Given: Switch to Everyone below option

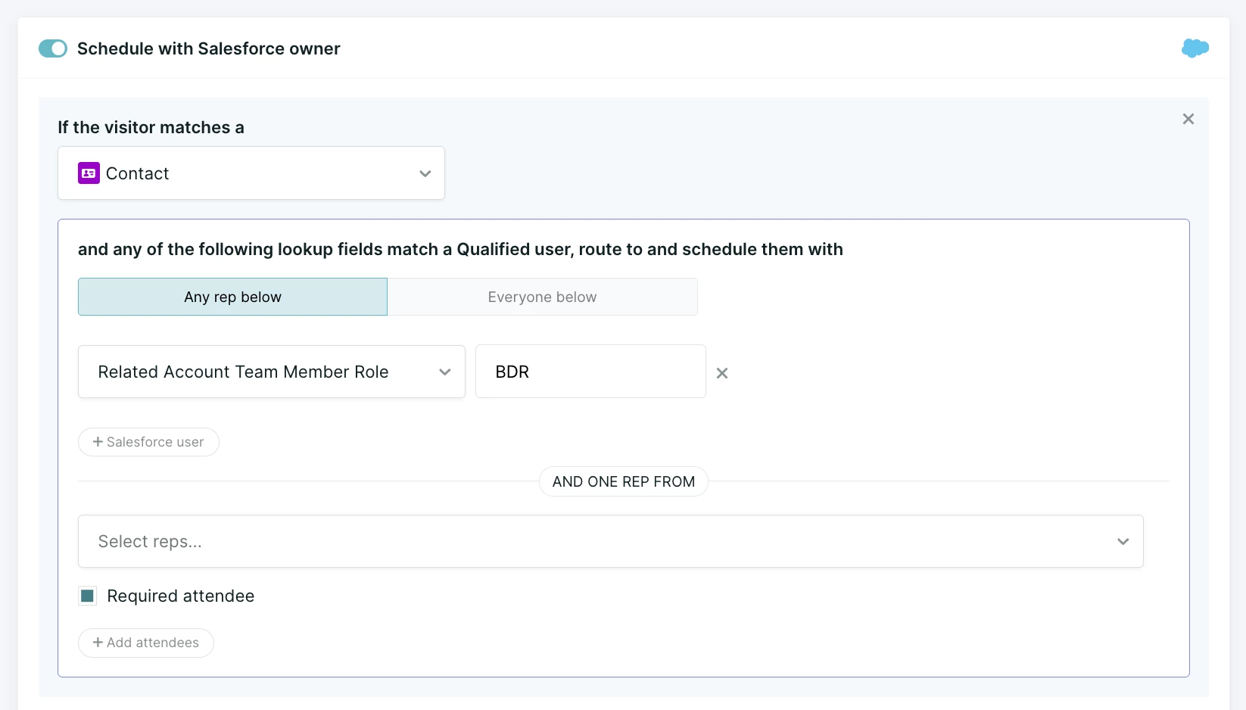Looking at the screenshot, I should tap(542, 297).
